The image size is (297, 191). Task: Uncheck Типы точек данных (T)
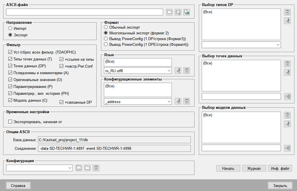[x=10, y=59]
